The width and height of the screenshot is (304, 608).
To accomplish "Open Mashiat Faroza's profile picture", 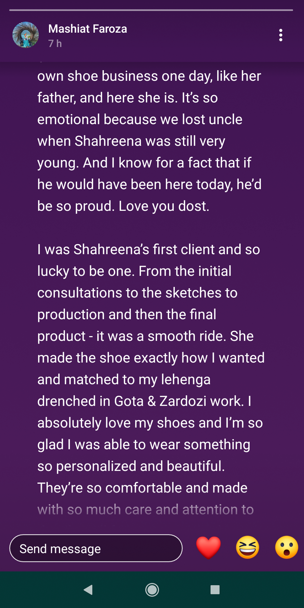I will coord(26,35).
